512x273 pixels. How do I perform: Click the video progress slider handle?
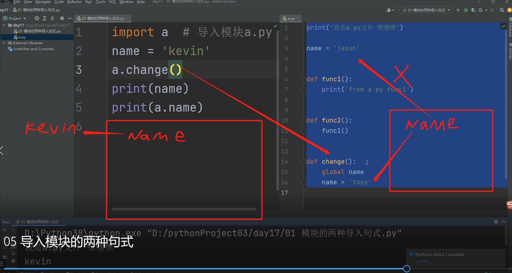click(x=407, y=269)
